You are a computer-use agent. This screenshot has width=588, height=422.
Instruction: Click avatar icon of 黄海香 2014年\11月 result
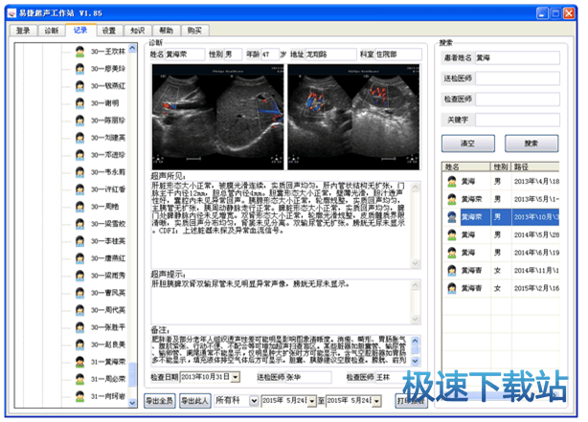point(452,270)
